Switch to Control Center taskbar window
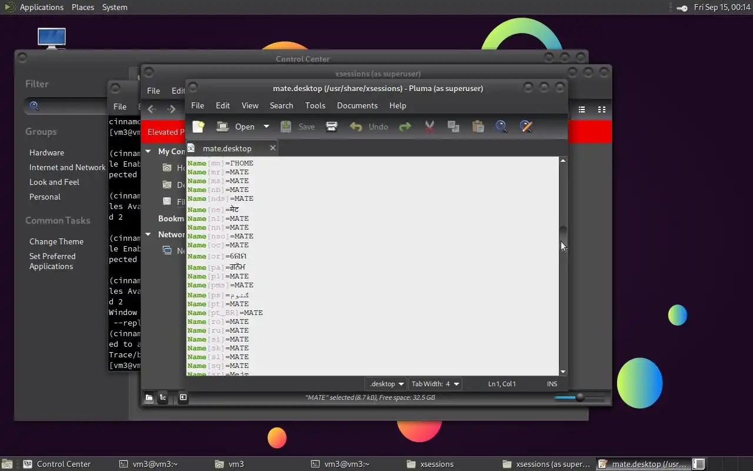753x471 pixels. [x=58, y=464]
